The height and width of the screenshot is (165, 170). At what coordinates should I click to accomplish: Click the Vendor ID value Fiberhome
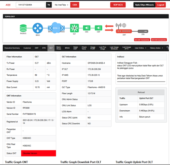(27, 102)
